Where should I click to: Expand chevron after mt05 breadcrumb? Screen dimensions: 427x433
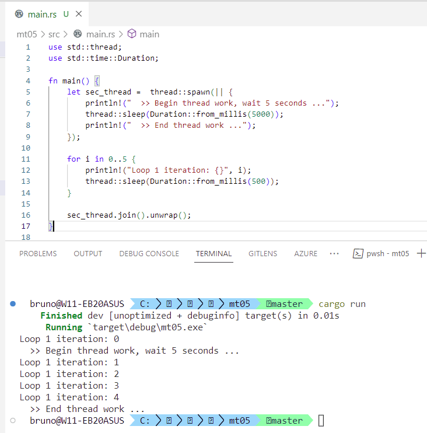43,34
